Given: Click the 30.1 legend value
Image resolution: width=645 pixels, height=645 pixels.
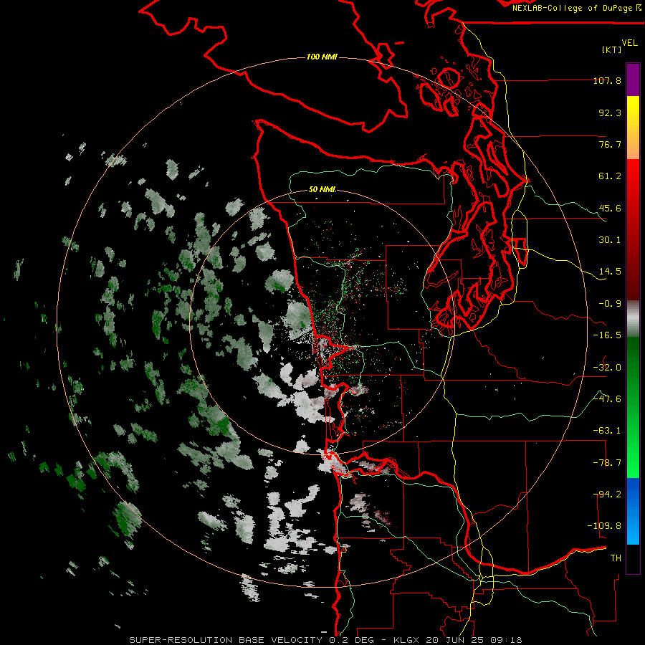Looking at the screenshot, I should tap(610, 240).
